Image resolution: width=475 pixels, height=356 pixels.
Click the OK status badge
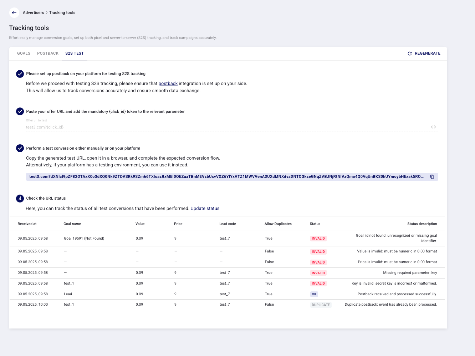314,295
